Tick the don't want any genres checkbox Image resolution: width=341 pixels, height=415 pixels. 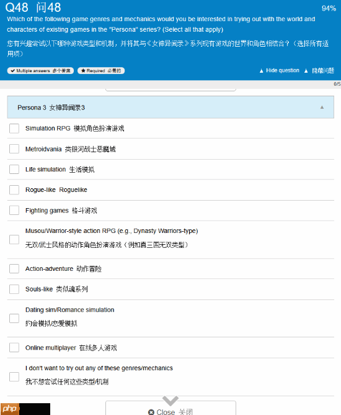click(x=14, y=376)
